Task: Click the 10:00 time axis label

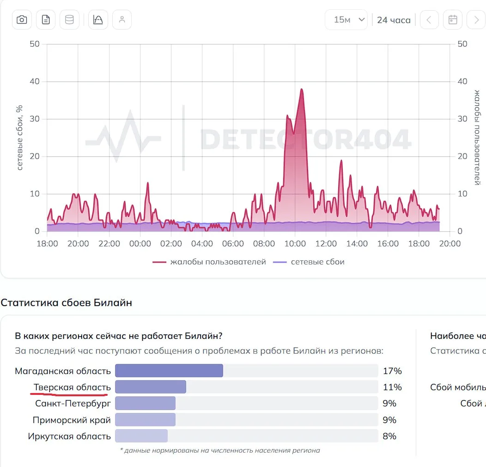Action: (x=295, y=244)
